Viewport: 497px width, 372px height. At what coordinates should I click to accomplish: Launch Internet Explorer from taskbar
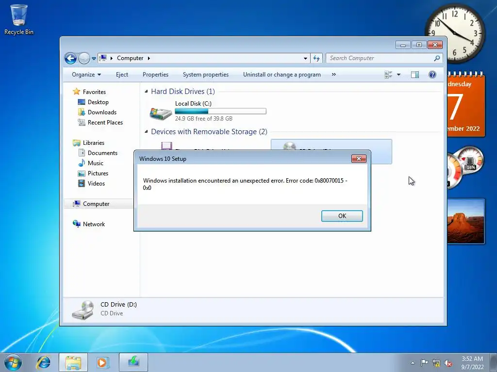coord(43,362)
